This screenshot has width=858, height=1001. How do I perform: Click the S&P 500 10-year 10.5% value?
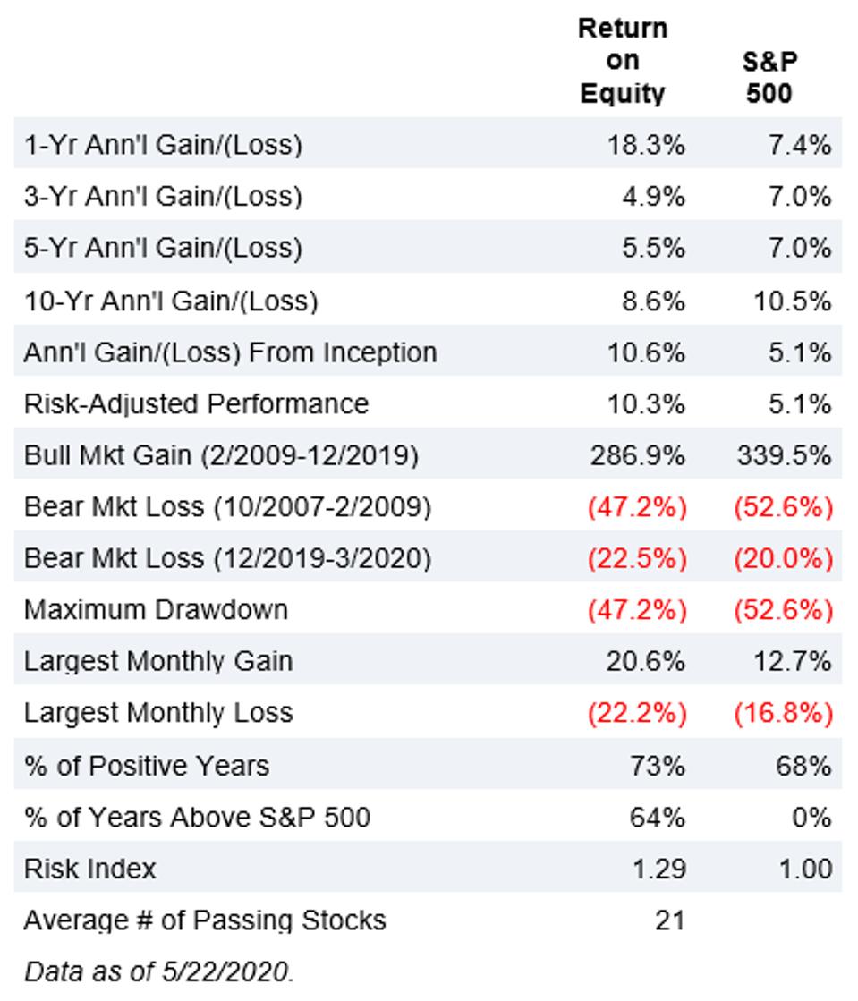(x=793, y=301)
